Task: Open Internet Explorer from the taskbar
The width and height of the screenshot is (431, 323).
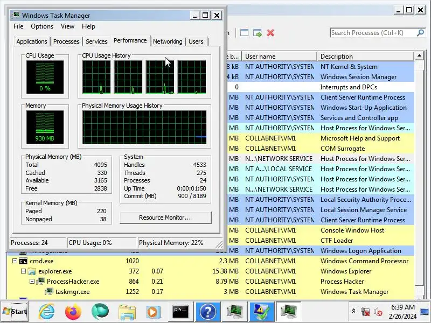Action: click(x=46, y=312)
